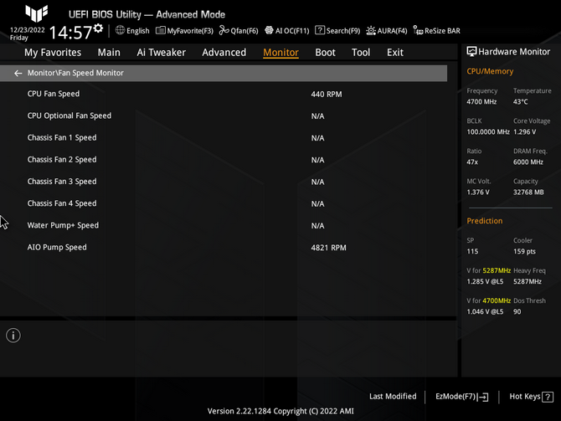Screen dimensions: 561x421
Task: Click the 14:57 clock display
Action: tap(71, 33)
